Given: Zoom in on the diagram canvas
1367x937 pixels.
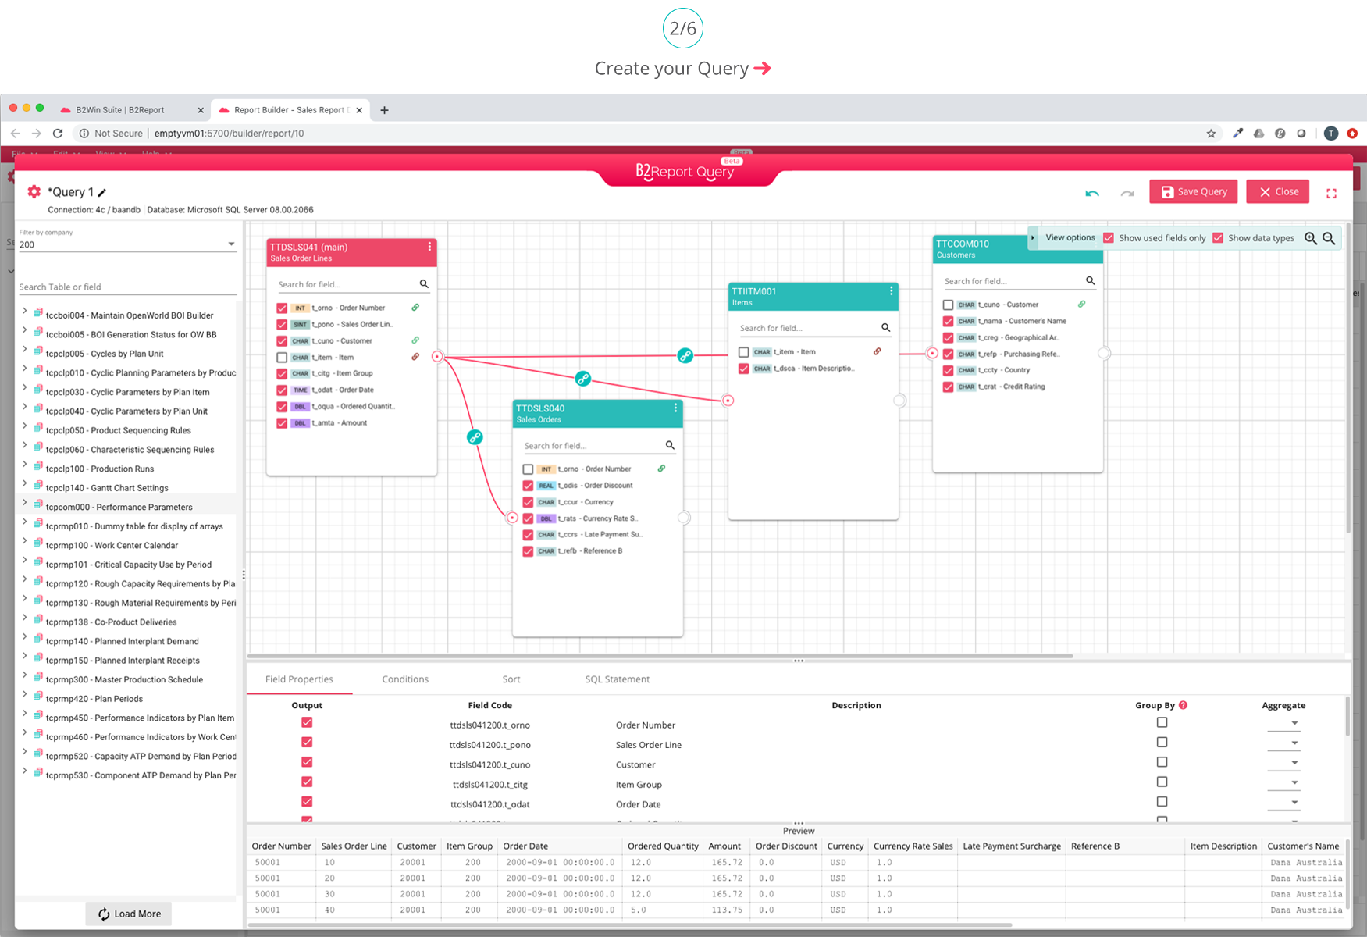Looking at the screenshot, I should pos(1311,238).
